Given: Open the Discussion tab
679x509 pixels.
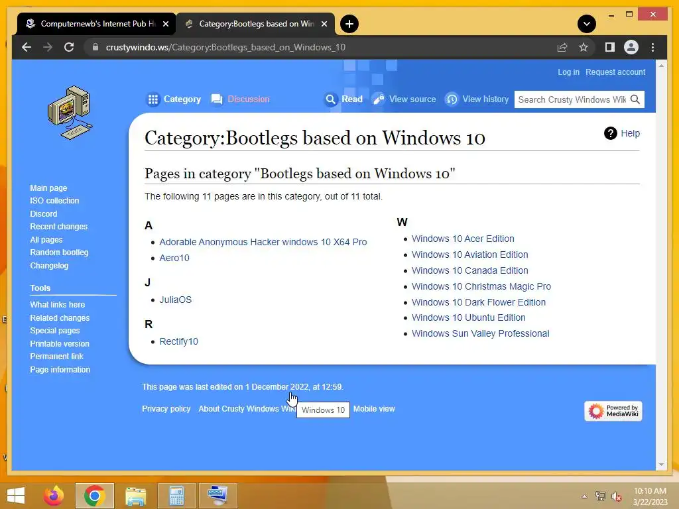Looking at the screenshot, I should (x=249, y=99).
